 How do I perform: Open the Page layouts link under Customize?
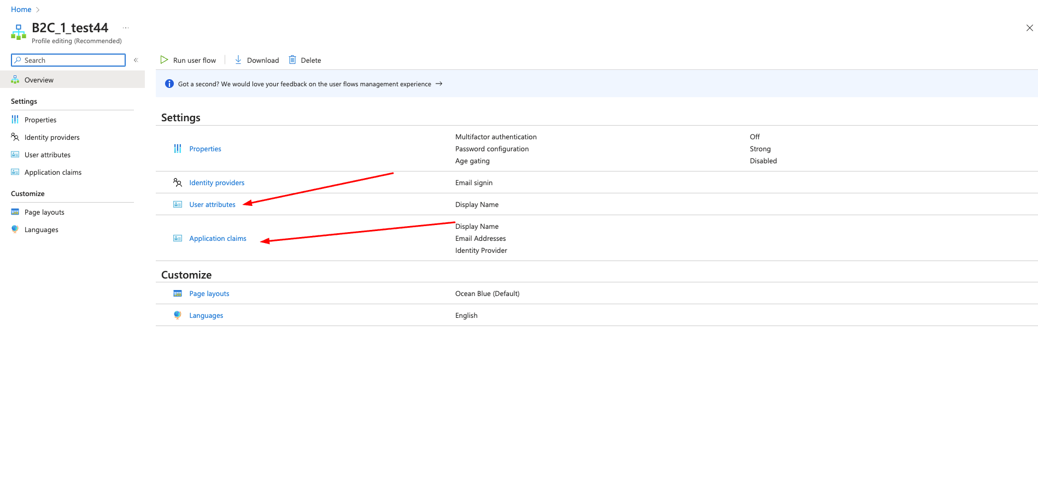(209, 293)
